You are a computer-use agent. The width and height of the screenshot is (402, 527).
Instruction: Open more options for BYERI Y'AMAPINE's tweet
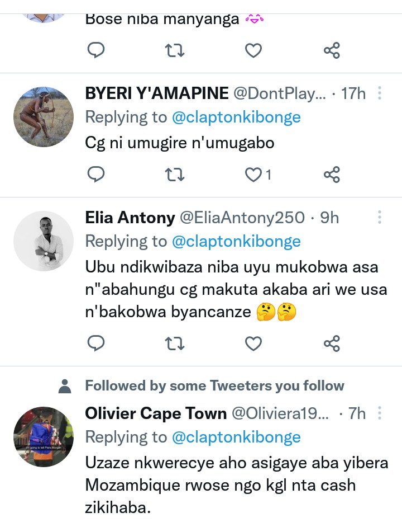coord(380,93)
